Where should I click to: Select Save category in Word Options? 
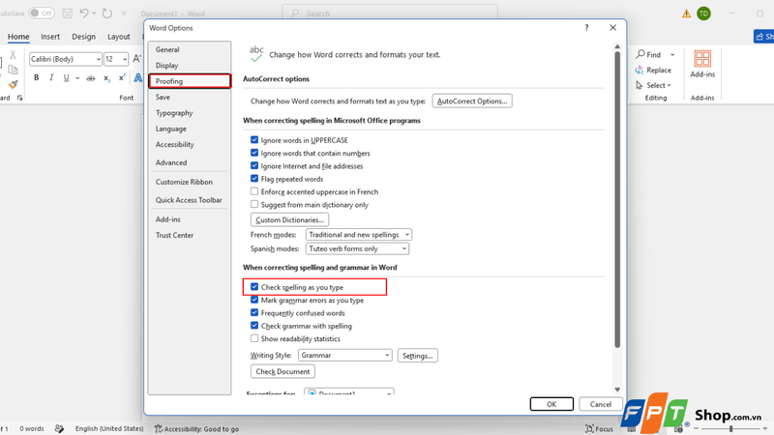click(x=190, y=97)
